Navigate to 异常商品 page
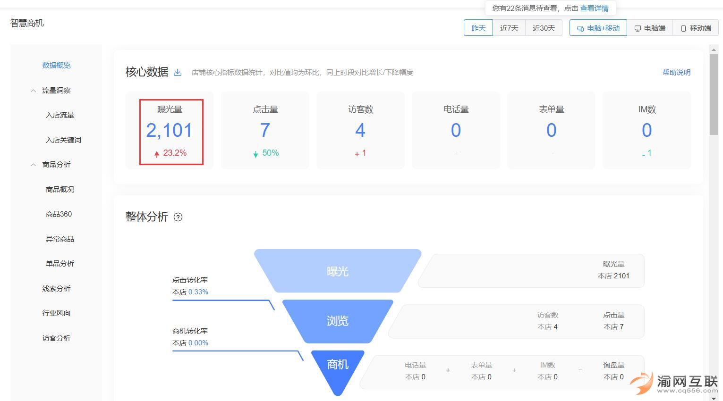The height and width of the screenshot is (401, 723). [x=60, y=239]
